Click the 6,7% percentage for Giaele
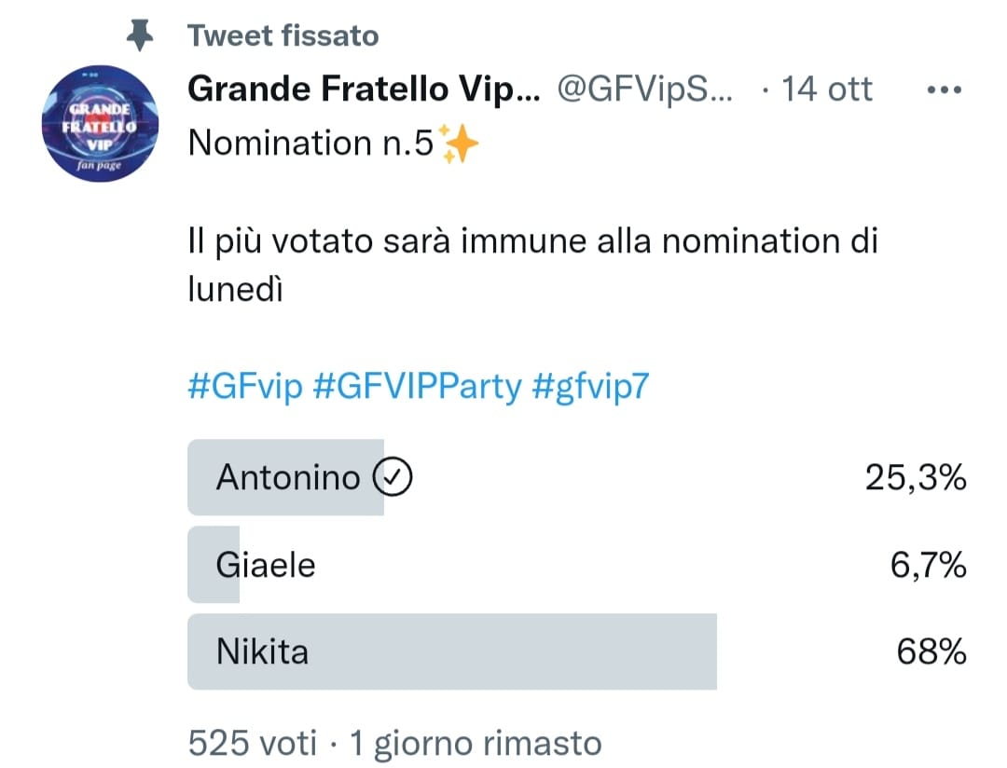Image resolution: width=1007 pixels, height=768 pixels. coord(928,565)
